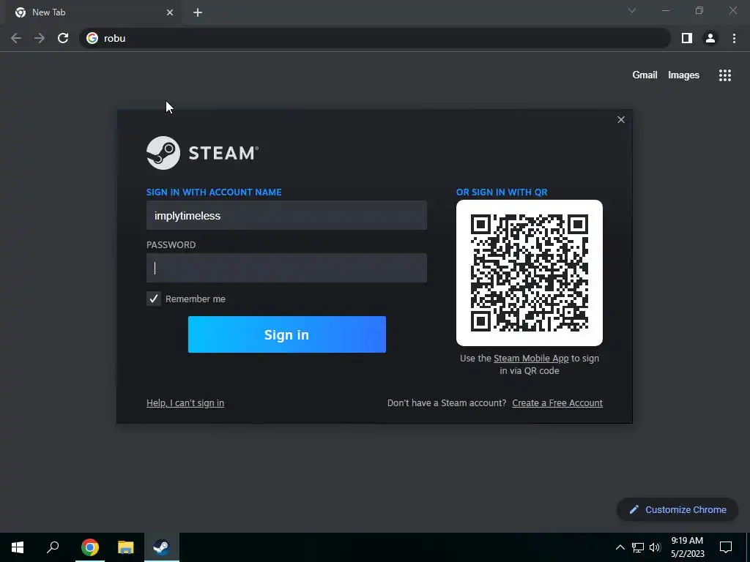Open the Steam Mobile App link
Viewport: 750px width, 562px height.
point(531,359)
